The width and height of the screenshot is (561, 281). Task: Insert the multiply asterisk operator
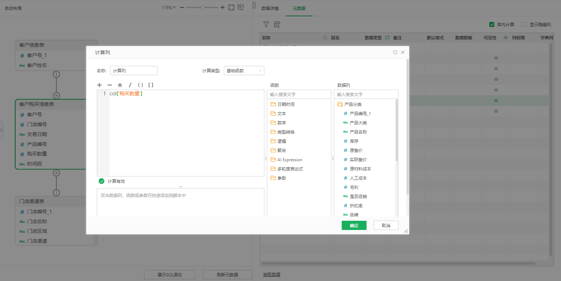(x=120, y=85)
